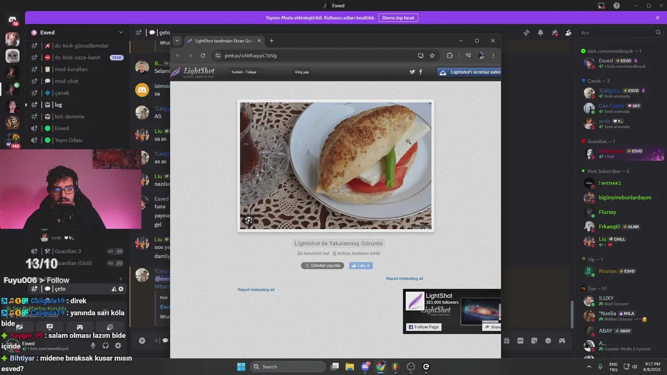Viewport: 667px width, 375px height.
Task: Click the message attach plus button
Action: tap(142, 341)
